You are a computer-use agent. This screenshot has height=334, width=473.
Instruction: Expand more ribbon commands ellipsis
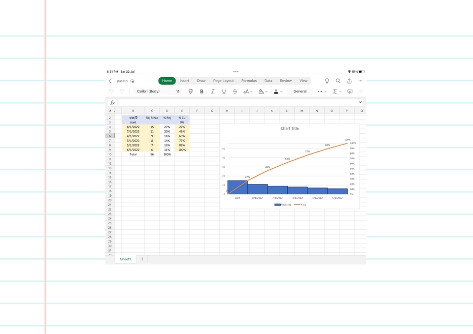[322, 91]
